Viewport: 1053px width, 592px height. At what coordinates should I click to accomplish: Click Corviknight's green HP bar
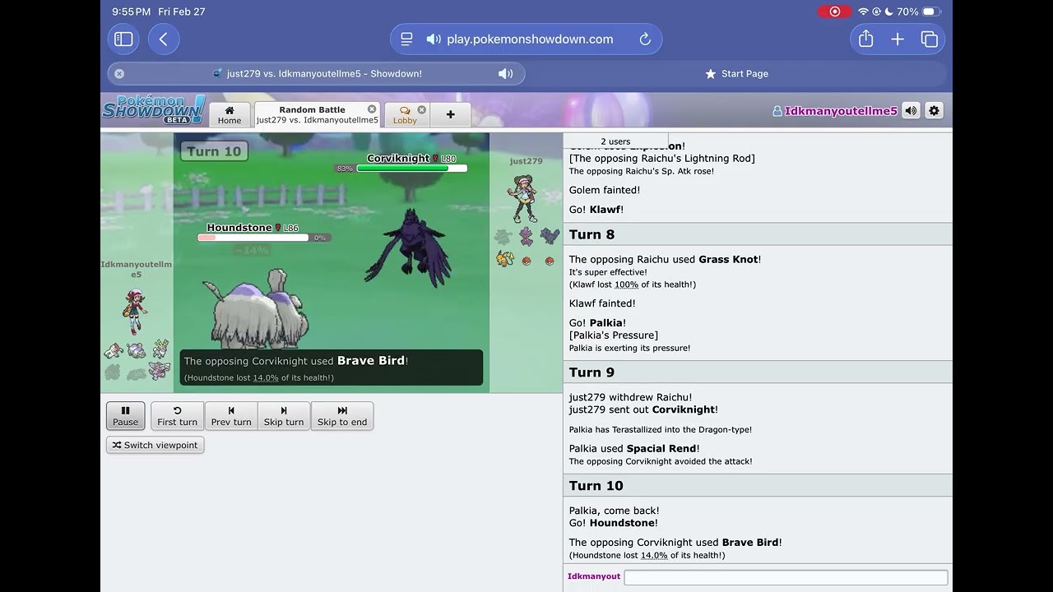(x=411, y=169)
